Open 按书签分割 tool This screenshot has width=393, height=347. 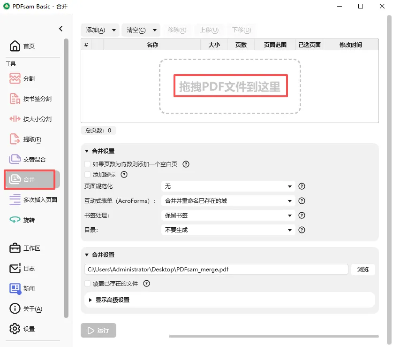click(x=30, y=99)
